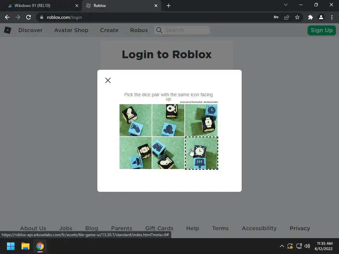This screenshot has height=254, width=339.
Task: Close the captcha dialog with X
Action: pos(108,80)
